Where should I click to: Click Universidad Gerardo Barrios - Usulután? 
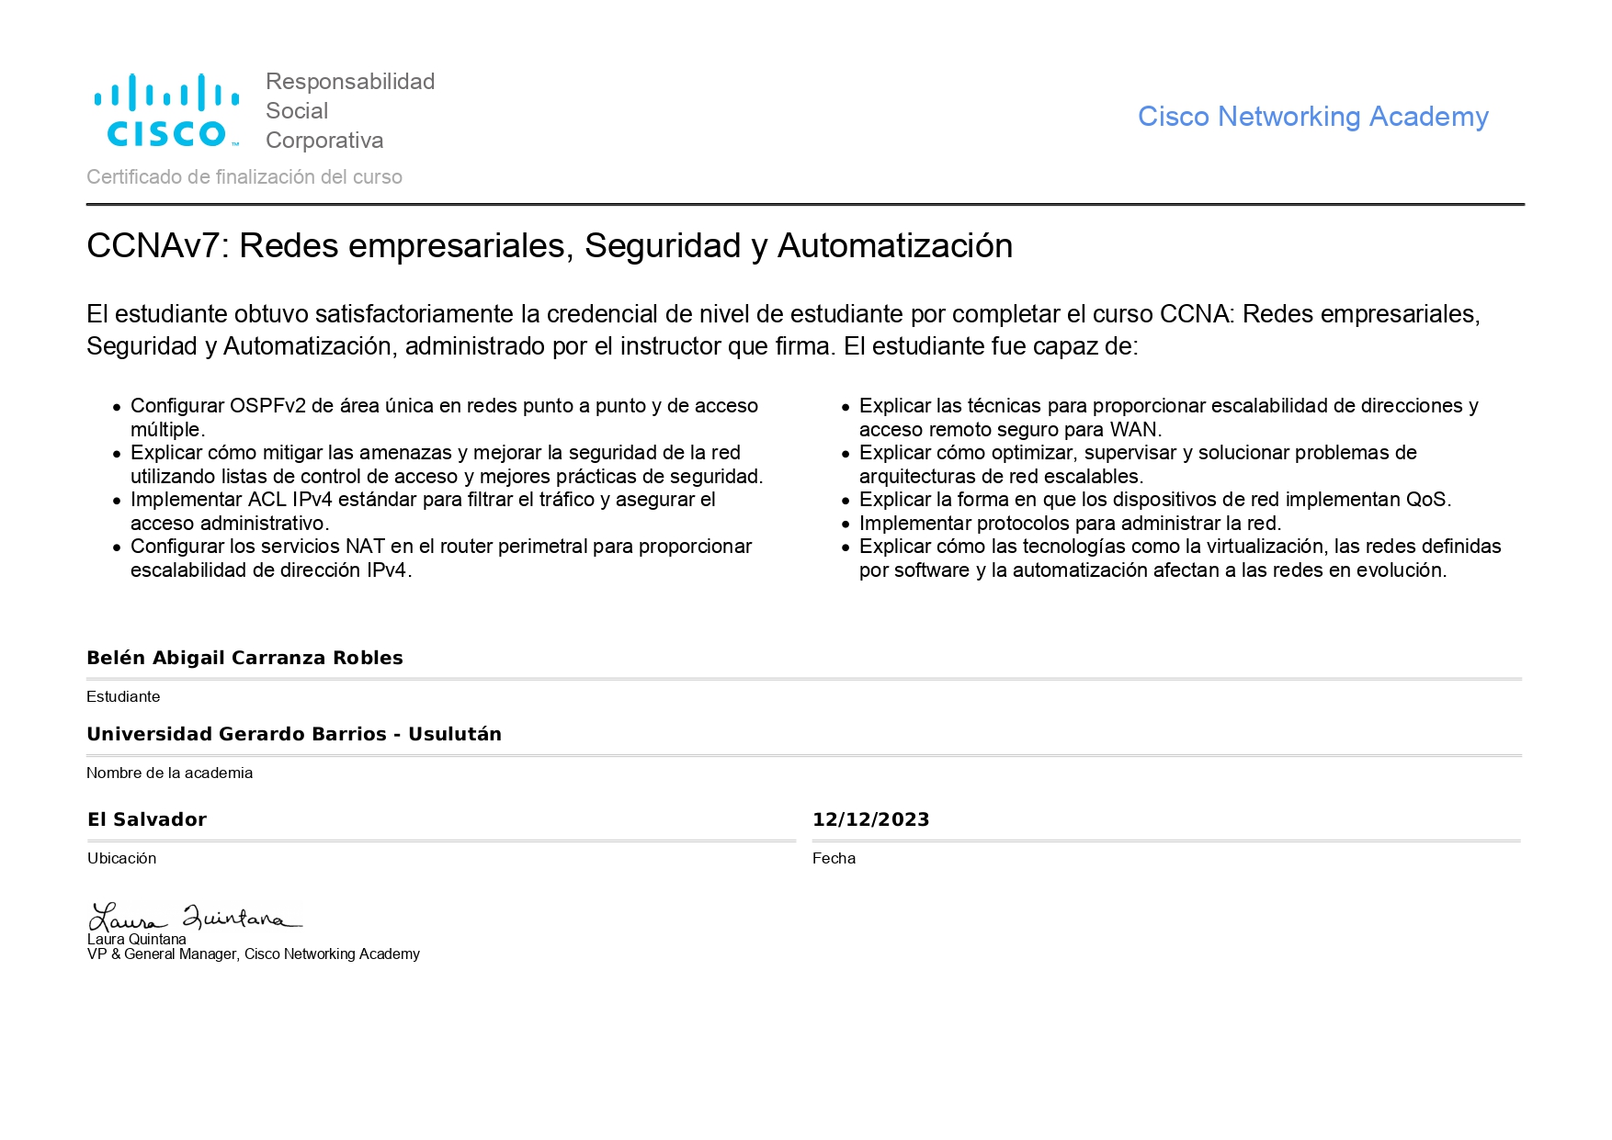[x=294, y=734]
